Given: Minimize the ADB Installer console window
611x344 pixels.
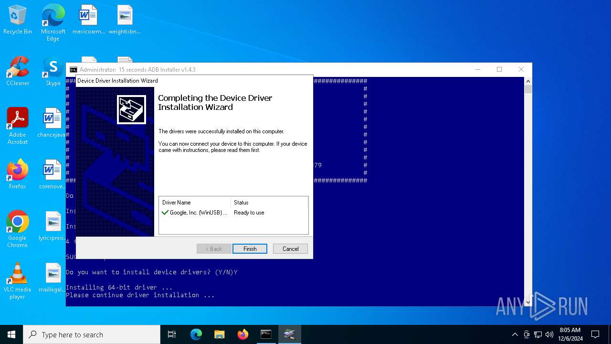Looking at the screenshot, I should (477, 69).
